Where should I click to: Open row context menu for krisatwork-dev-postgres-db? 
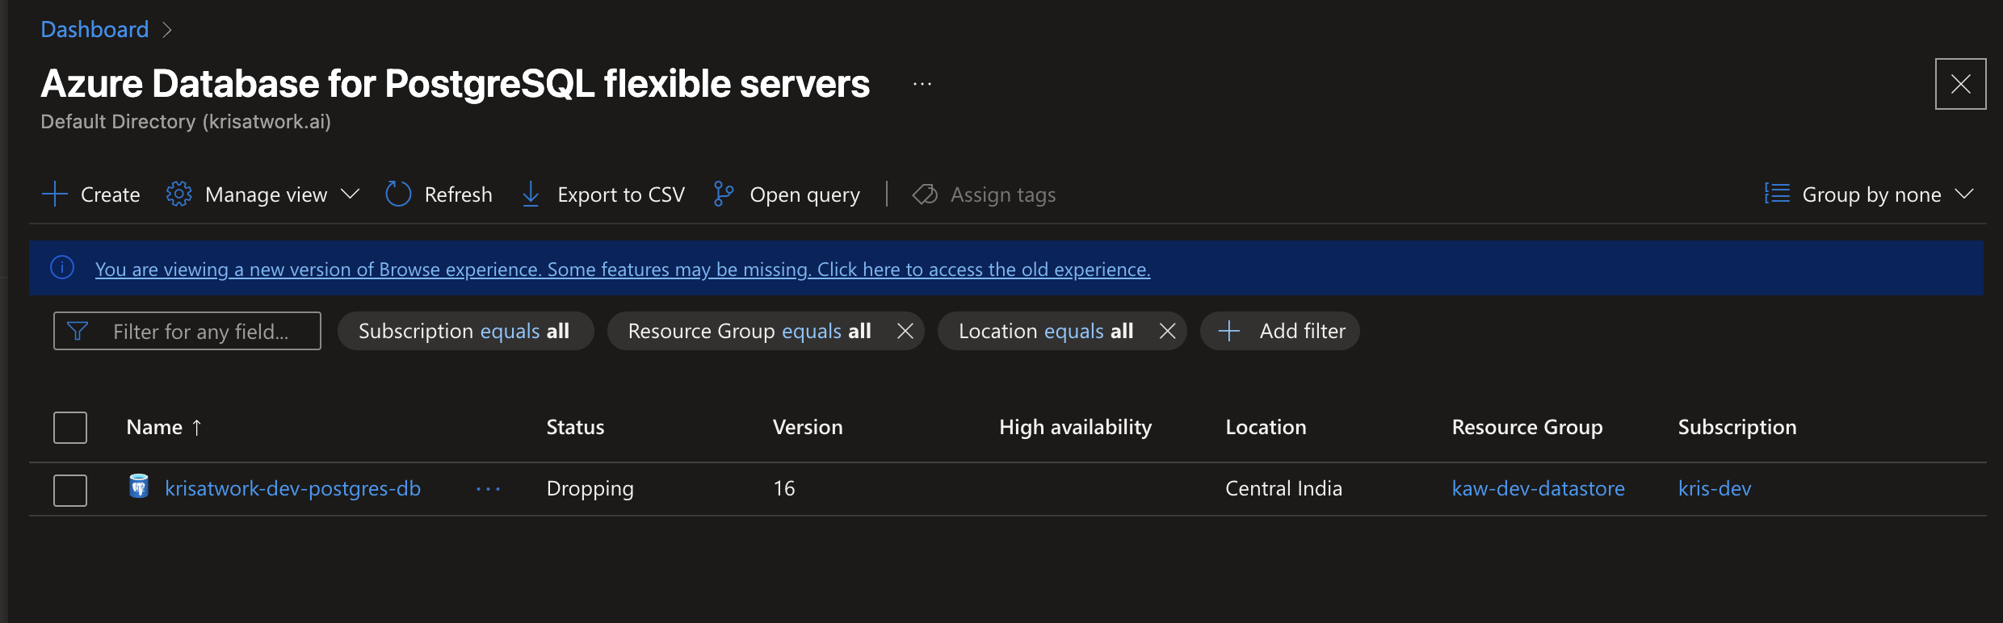click(x=489, y=489)
